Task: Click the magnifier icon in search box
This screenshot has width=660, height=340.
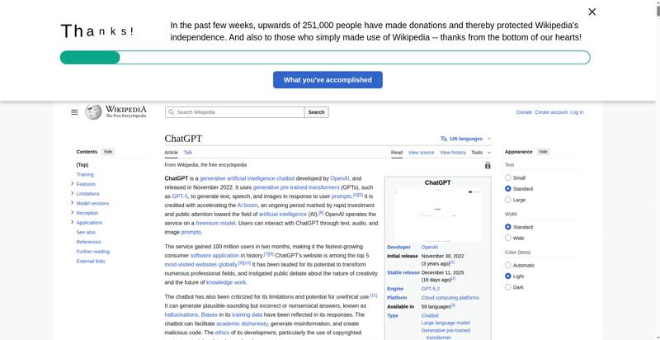Action: [171, 112]
